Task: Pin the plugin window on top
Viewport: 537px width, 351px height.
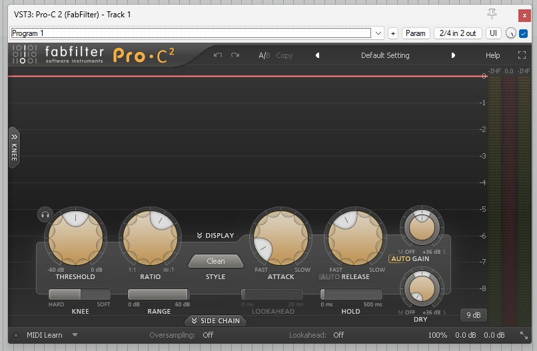Action: click(x=492, y=14)
